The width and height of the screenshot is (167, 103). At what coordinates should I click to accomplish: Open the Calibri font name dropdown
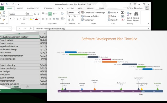tap(25, 14)
